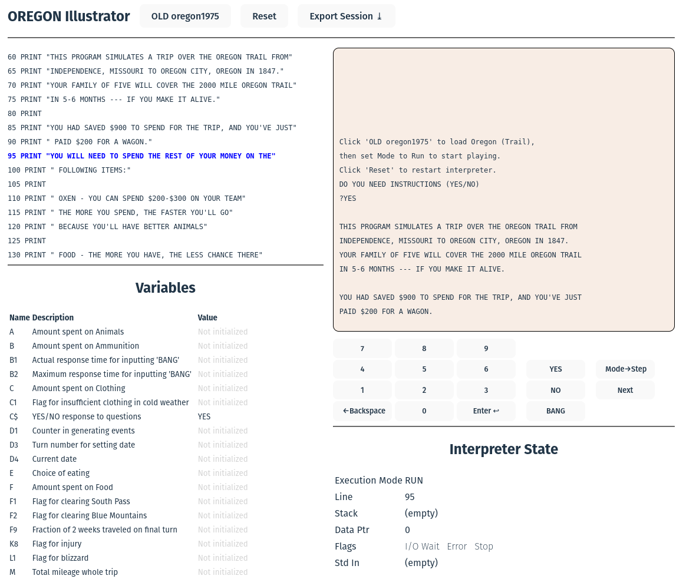
Task: Click Export Session download button
Action: click(x=346, y=16)
